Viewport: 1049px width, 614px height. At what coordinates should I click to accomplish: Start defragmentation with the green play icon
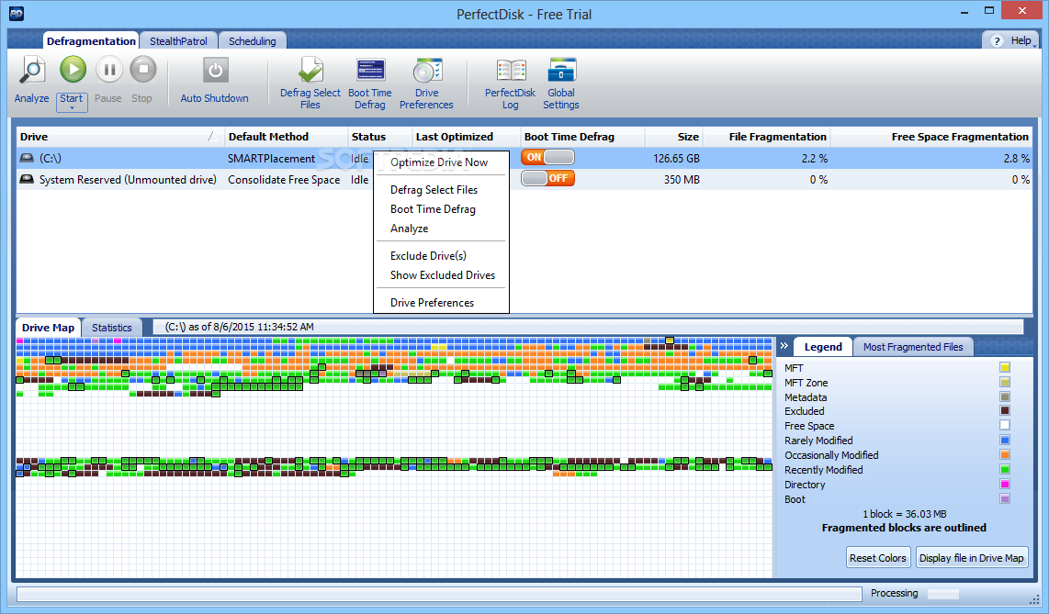tap(73, 70)
